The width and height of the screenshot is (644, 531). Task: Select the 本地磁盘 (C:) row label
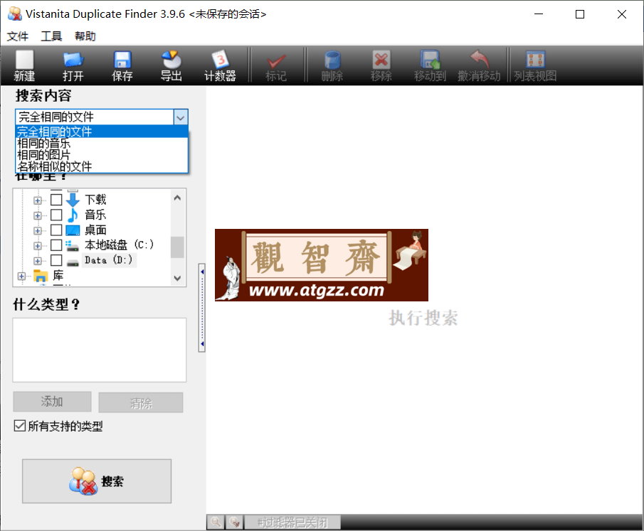tap(119, 245)
